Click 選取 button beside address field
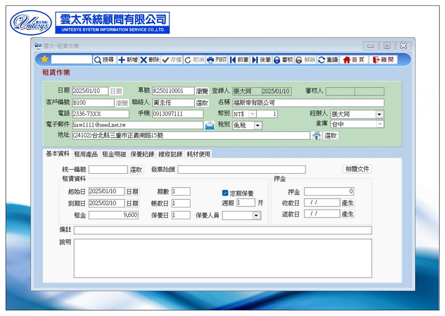Image resolution: width=445 pixels, height=316 pixels. tap(330, 136)
